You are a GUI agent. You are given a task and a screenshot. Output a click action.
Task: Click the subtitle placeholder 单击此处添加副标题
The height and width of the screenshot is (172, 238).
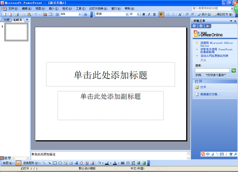(x=111, y=105)
